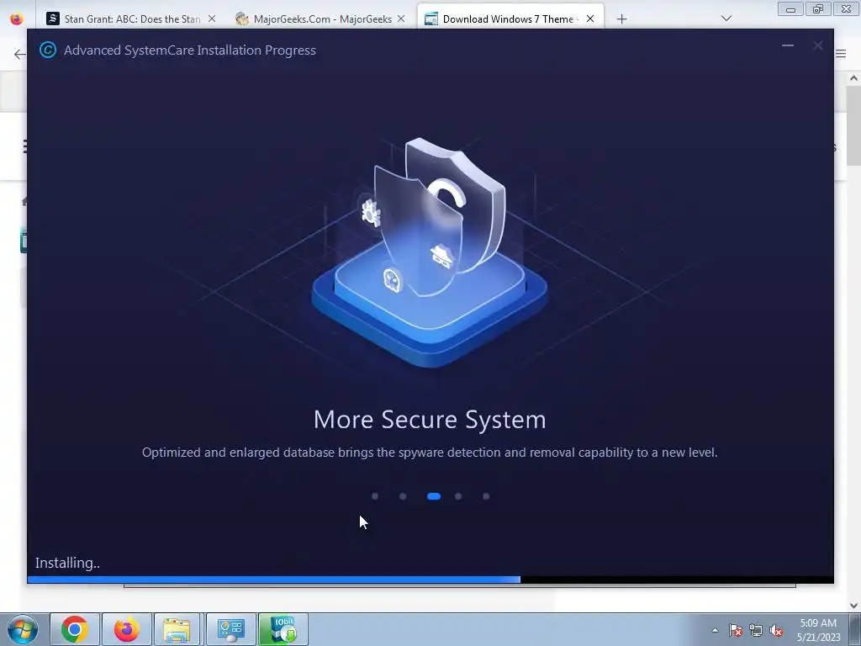Minimize the Advanced SystemCare installer window
The image size is (861, 646).
(x=787, y=46)
